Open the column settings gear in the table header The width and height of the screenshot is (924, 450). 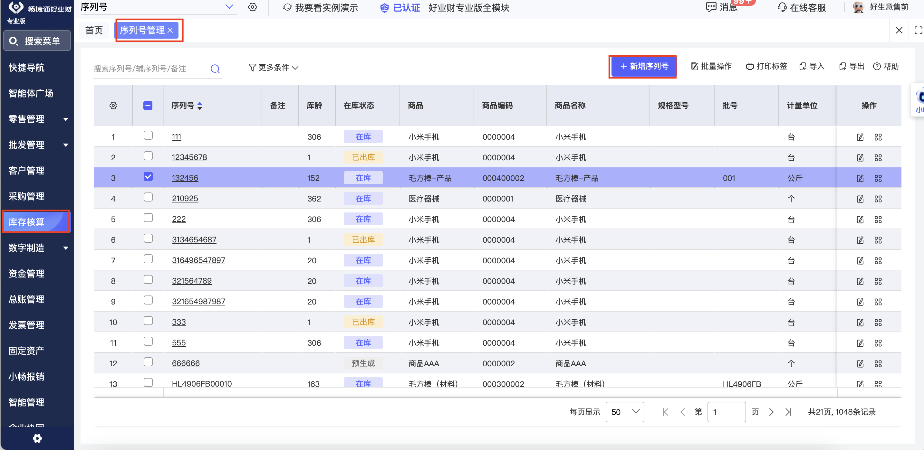point(113,106)
